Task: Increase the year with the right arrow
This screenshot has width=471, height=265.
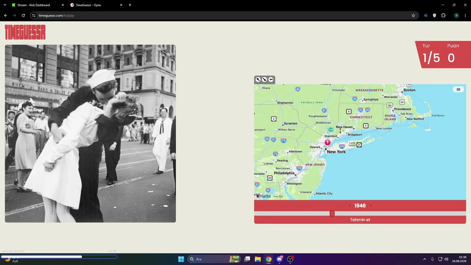Action: 371,206
